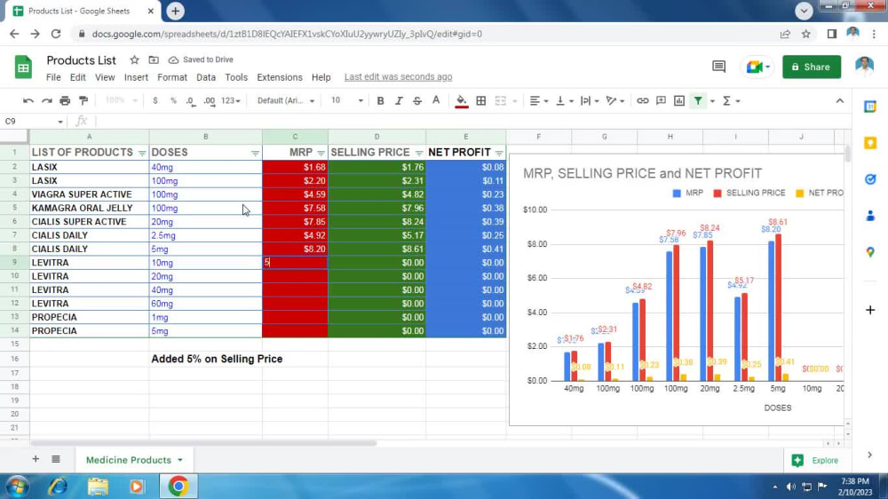The image size is (888, 499).
Task: Click the green Share button
Action: (x=812, y=67)
